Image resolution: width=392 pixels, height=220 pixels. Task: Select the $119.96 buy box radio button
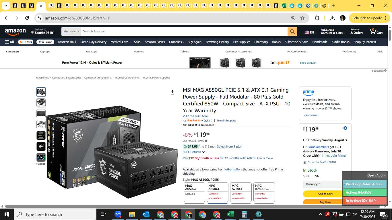(345, 128)
